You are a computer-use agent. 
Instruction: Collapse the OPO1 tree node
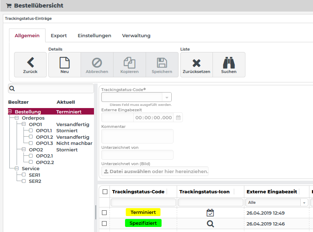[x=24, y=124]
